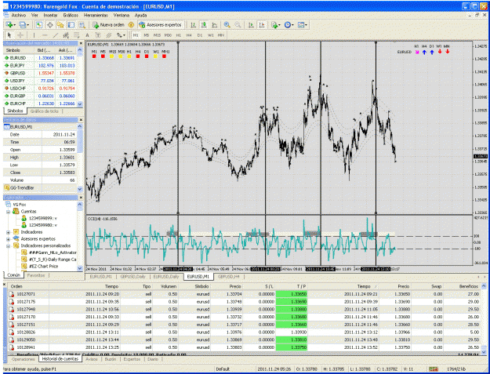Select the trendline drawing tool
Viewport: 490px width, 374px height.
point(56,35)
